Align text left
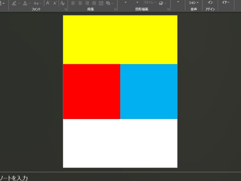The image size is (241, 181). click(x=73, y=3)
